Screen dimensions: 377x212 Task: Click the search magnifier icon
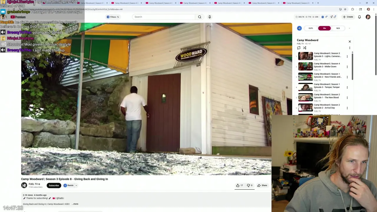(x=200, y=17)
